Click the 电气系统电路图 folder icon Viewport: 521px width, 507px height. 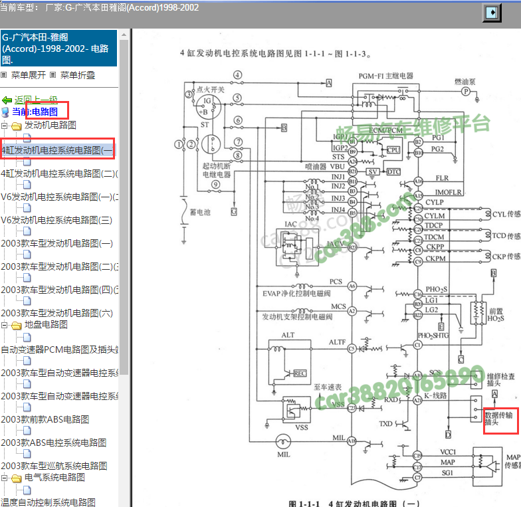(16, 478)
